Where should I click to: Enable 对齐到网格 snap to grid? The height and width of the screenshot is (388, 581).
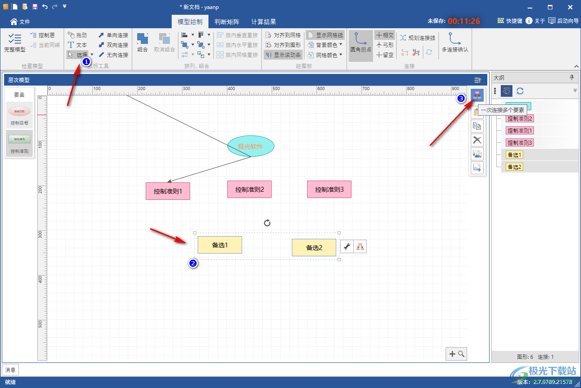click(283, 35)
